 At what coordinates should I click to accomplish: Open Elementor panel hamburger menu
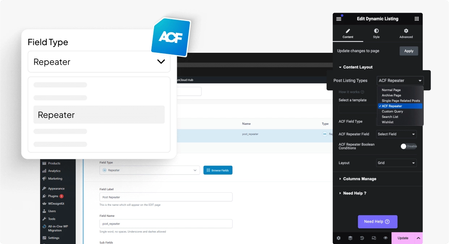[339, 18]
